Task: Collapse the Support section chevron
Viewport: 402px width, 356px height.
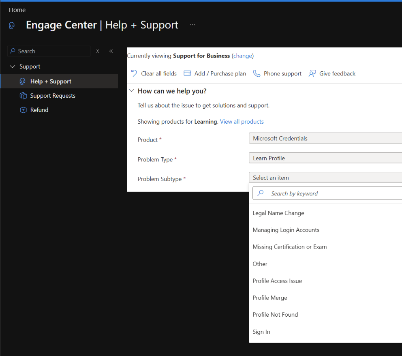Action: click(12, 66)
